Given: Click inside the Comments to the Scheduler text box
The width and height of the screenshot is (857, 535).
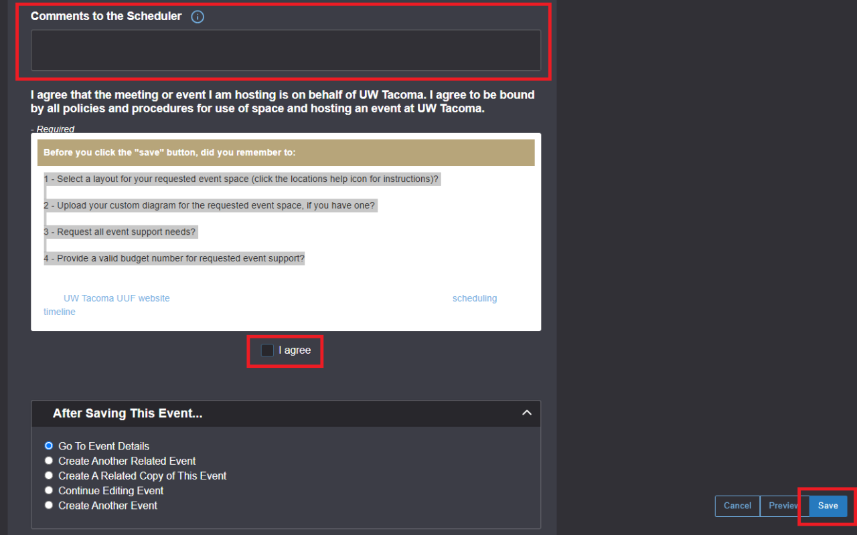Looking at the screenshot, I should pos(285,50).
